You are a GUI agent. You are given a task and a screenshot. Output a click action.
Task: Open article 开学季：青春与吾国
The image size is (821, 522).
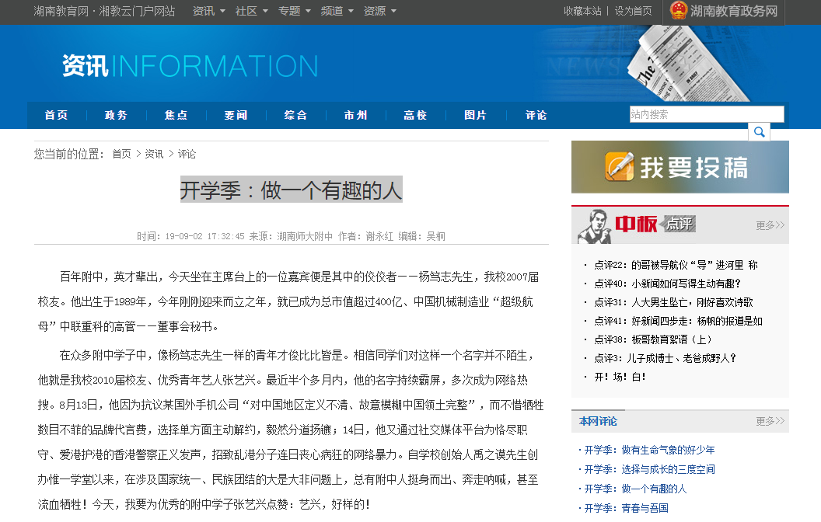coord(626,508)
